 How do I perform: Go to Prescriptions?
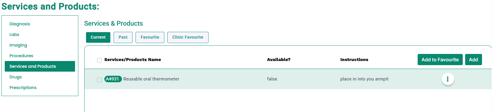(x=23, y=88)
